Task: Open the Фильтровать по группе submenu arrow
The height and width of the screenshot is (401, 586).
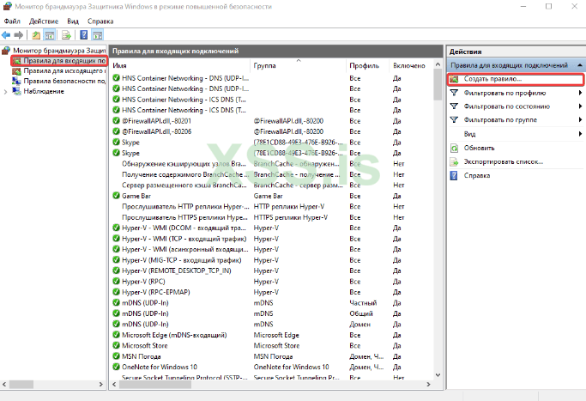Action: click(580, 119)
